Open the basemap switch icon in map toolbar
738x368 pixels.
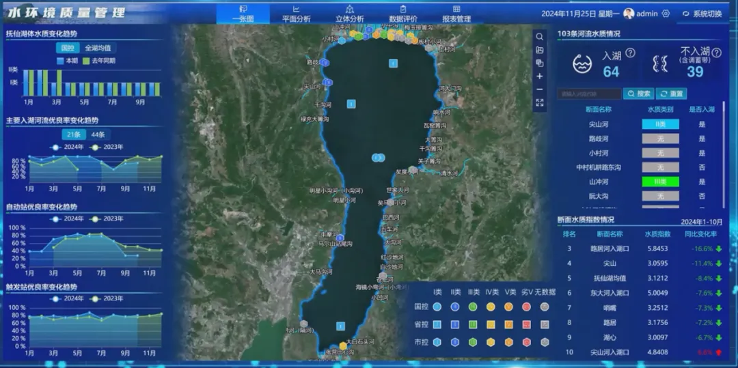[539, 51]
